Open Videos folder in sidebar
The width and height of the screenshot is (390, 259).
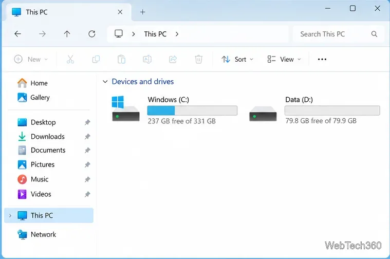[x=34, y=194]
